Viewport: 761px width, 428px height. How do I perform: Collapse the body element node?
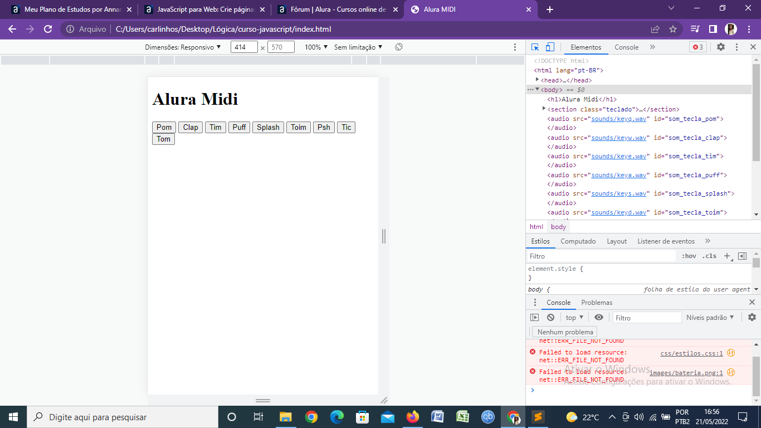[538, 90]
